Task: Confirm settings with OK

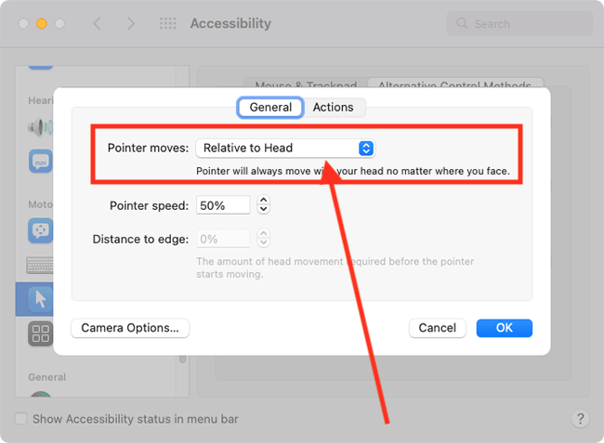Action: pyautogui.click(x=505, y=328)
